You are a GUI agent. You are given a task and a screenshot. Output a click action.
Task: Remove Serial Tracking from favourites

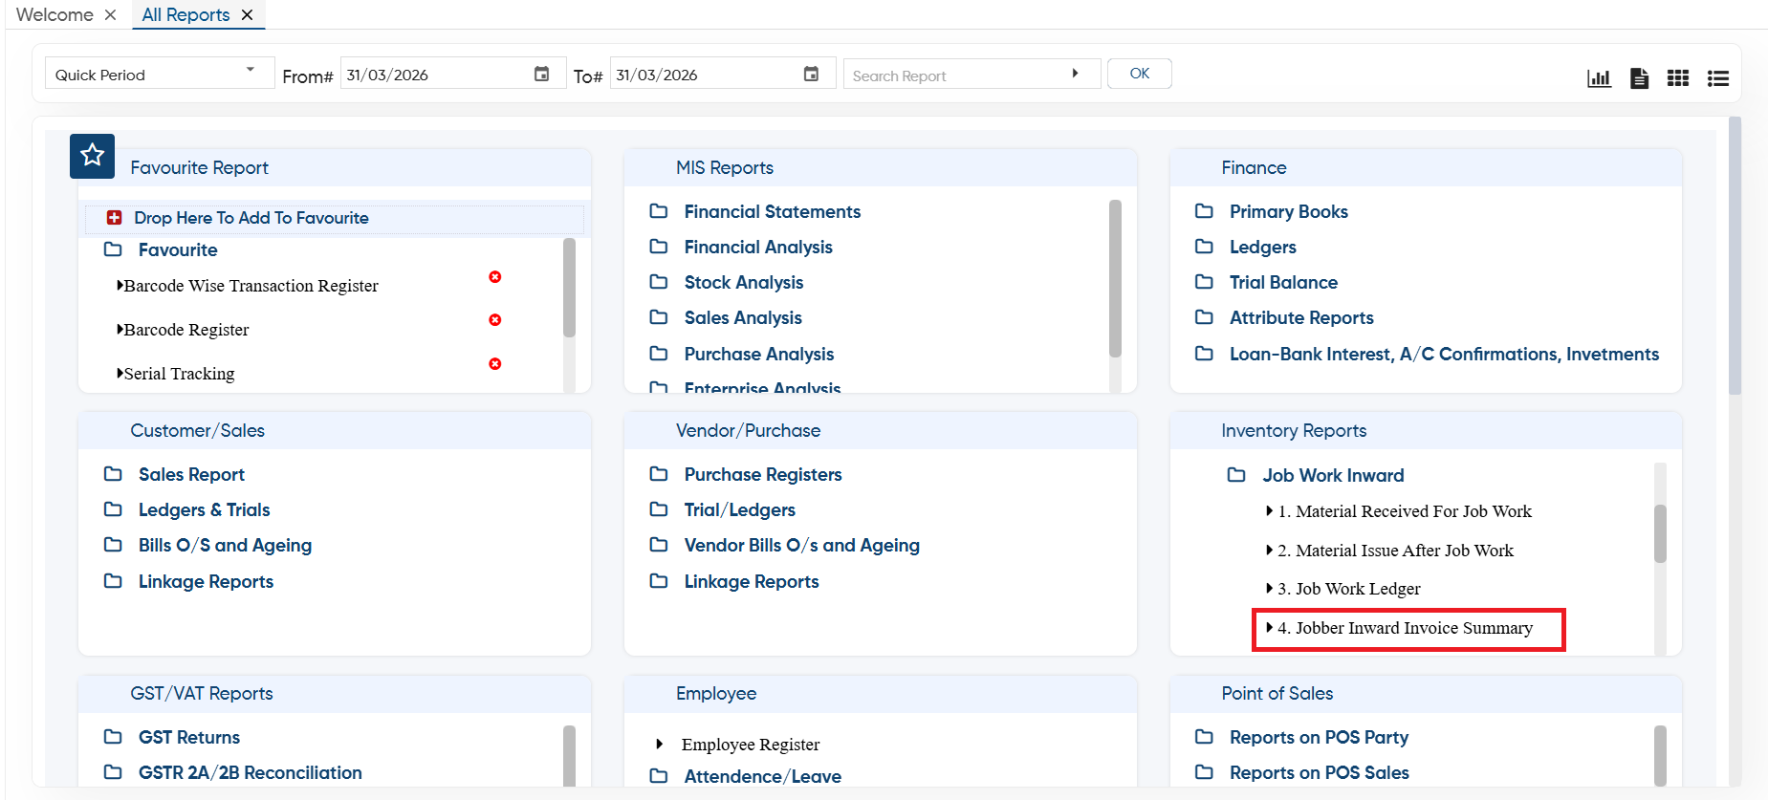[495, 364]
